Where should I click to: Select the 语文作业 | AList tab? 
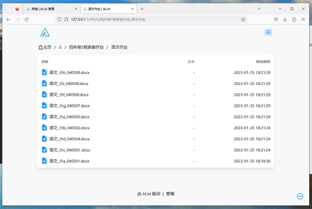[109, 9]
